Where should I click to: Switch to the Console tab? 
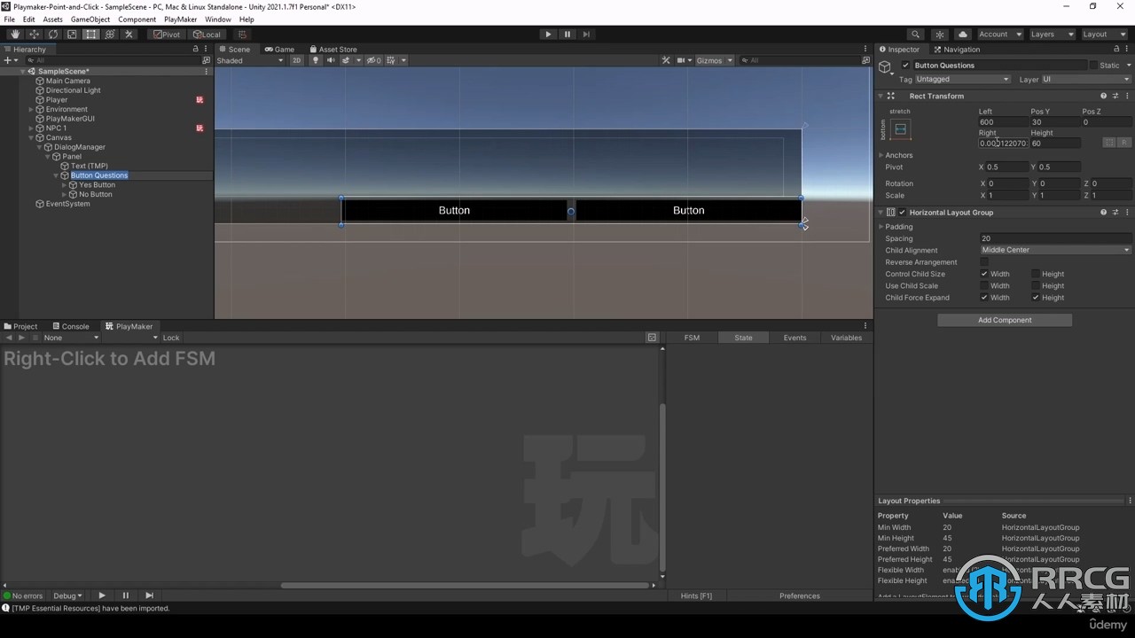70,326
